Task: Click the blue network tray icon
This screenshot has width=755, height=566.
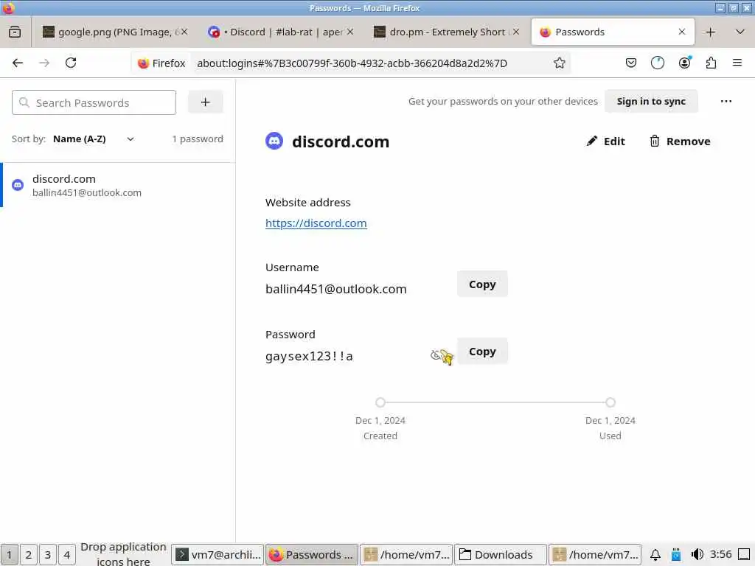Action: pyautogui.click(x=676, y=555)
